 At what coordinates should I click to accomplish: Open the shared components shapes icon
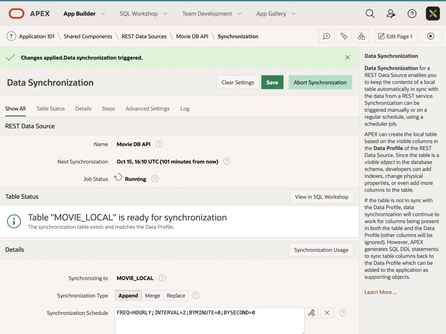click(361, 37)
